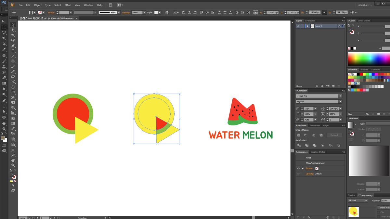The height and width of the screenshot is (219, 390).
Task: Click the Trim pathfinder icon
Action: tap(306, 146)
